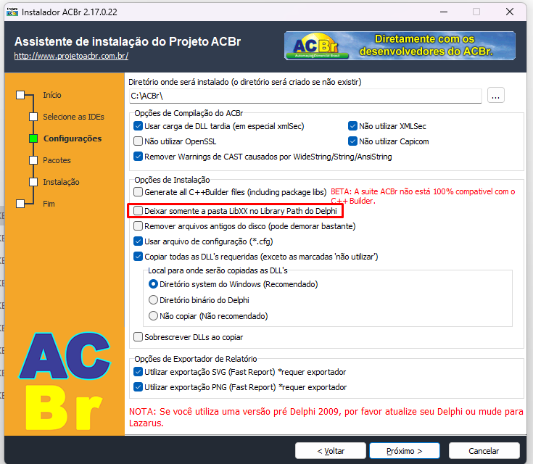Click 'Local para onde serão copiadas as DLL's' label
The height and width of the screenshot is (464, 533).
point(218,270)
